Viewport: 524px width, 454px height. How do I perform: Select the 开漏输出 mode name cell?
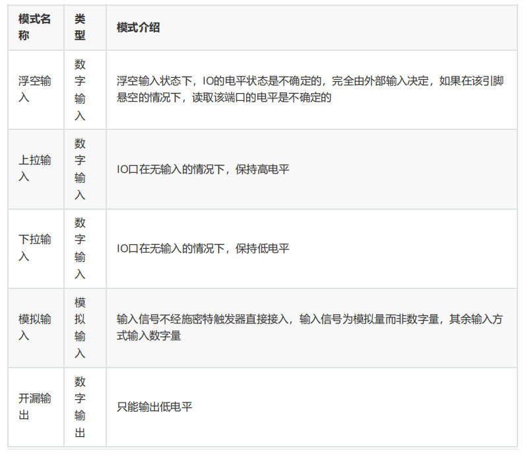point(36,407)
